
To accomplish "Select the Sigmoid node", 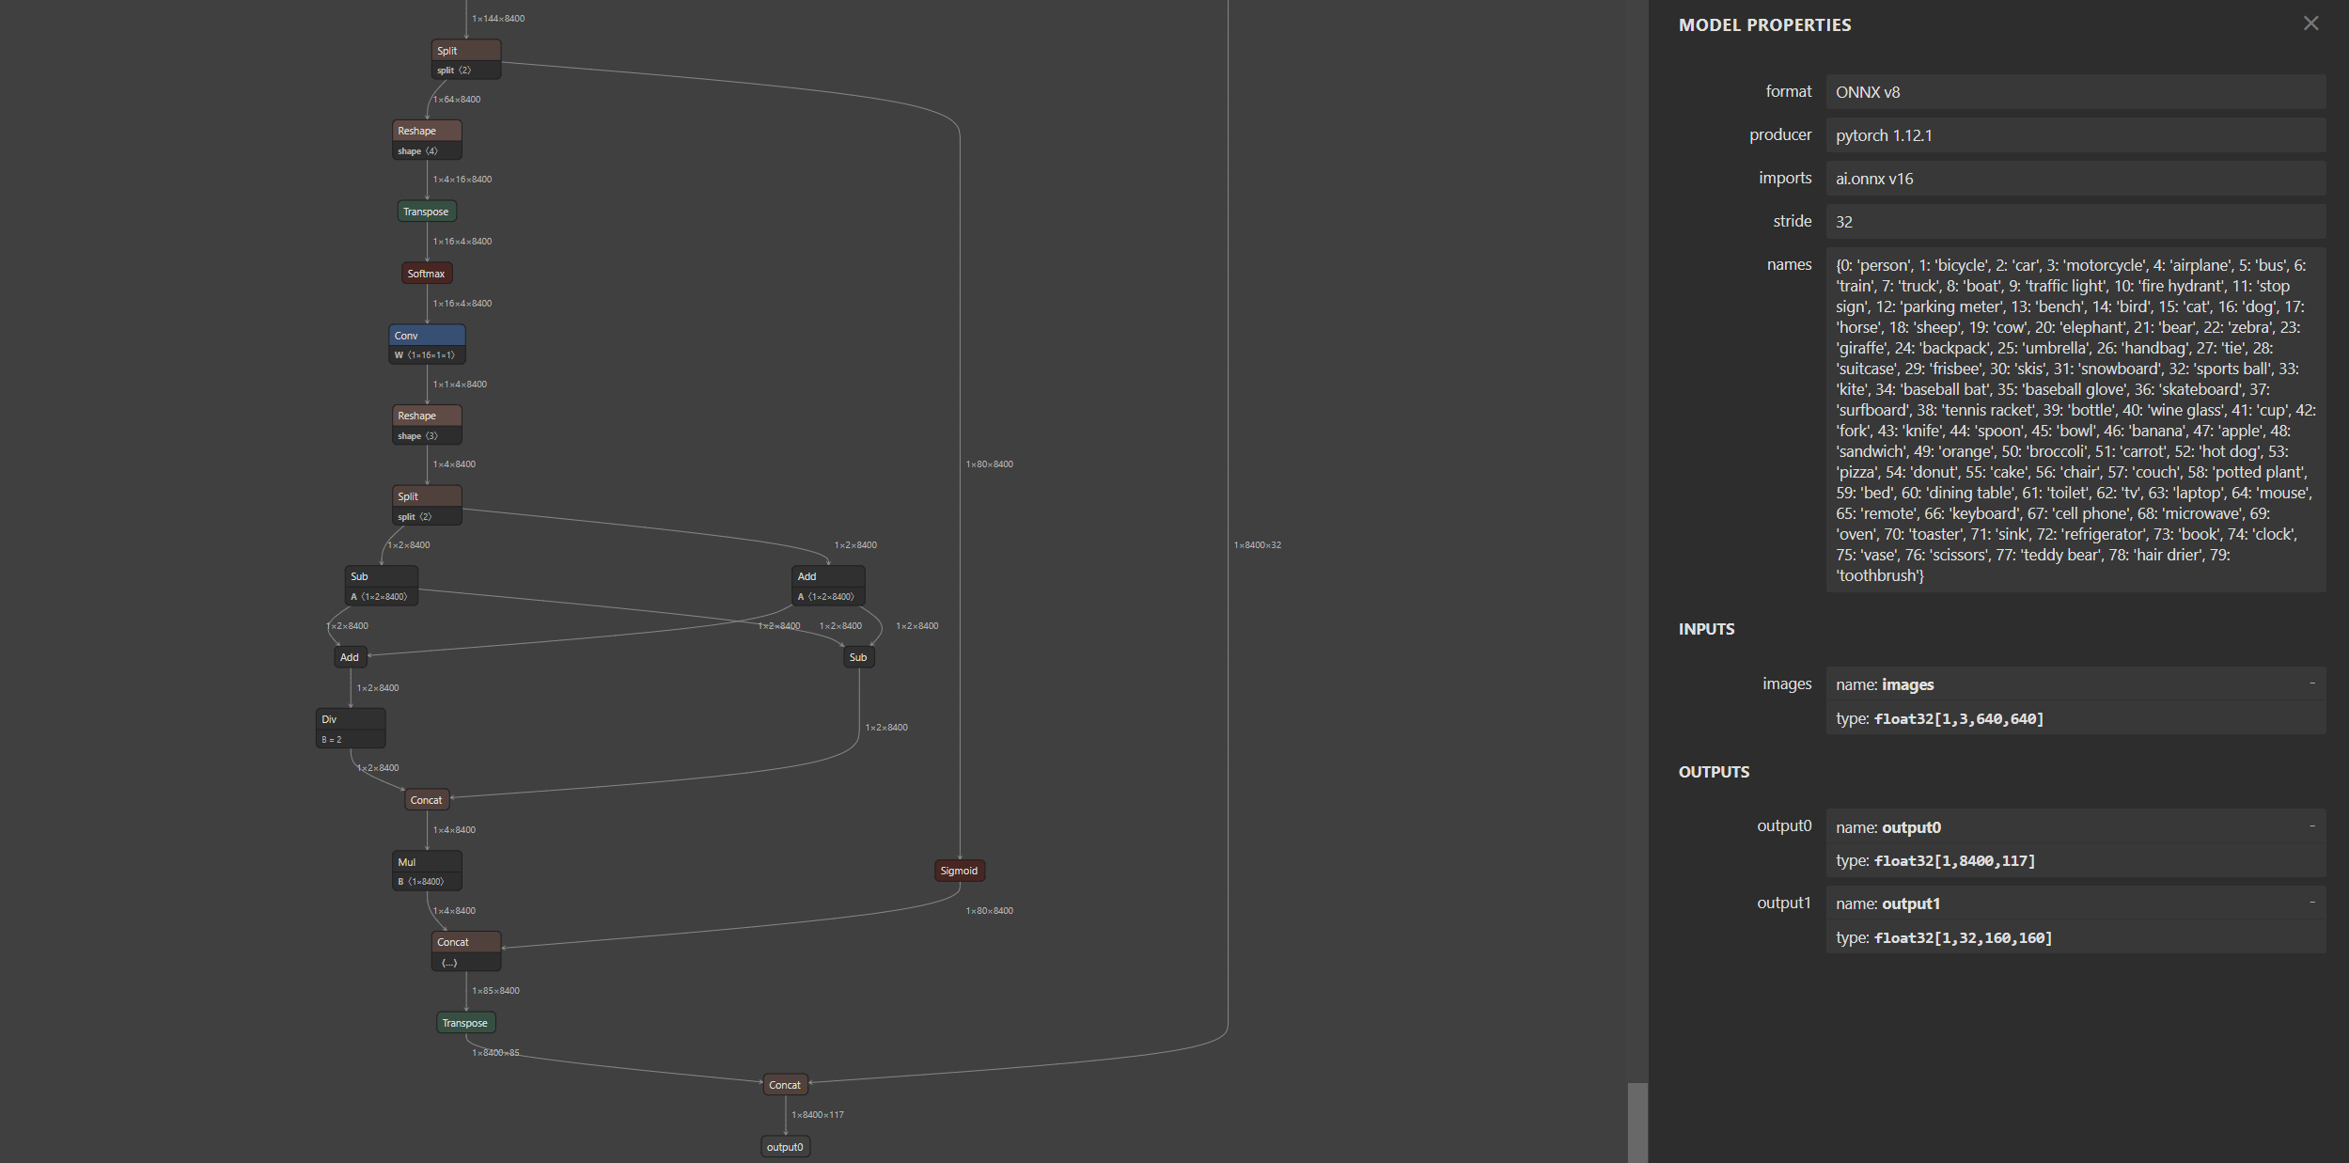I will click(x=959, y=871).
